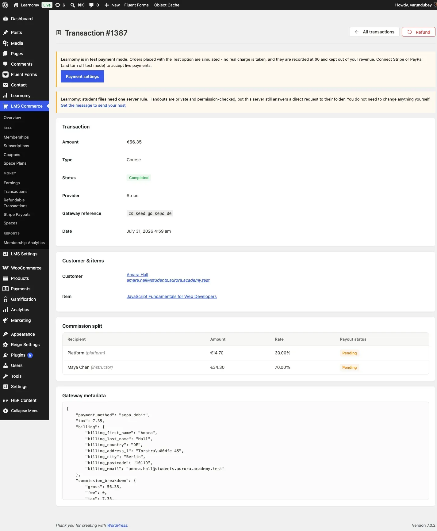The image size is (437, 531).
Task: Go to the Overview submenu
Action: point(12,118)
